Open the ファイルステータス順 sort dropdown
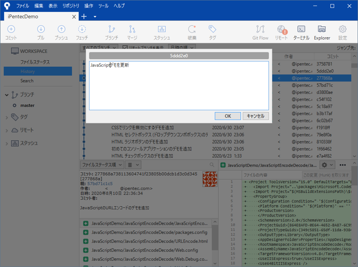This screenshot has height=267, width=358. pos(102,165)
